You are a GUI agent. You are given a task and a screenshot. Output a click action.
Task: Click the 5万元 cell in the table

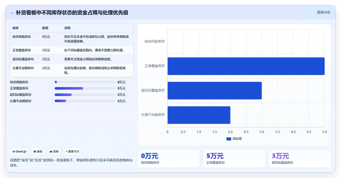[x=46, y=50]
